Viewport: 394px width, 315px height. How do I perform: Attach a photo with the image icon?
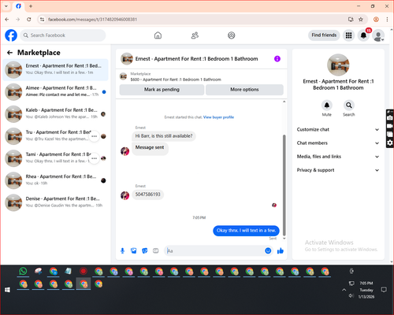coord(134,251)
